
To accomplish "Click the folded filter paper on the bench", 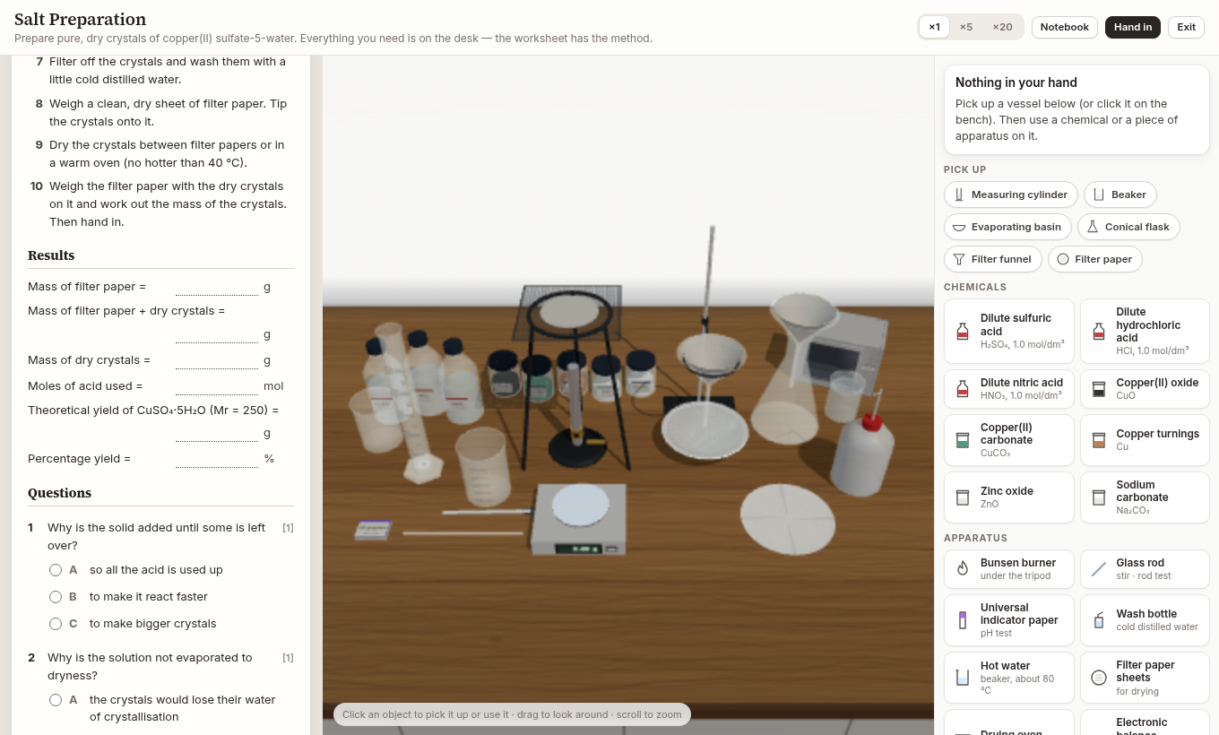I will pos(787,518).
